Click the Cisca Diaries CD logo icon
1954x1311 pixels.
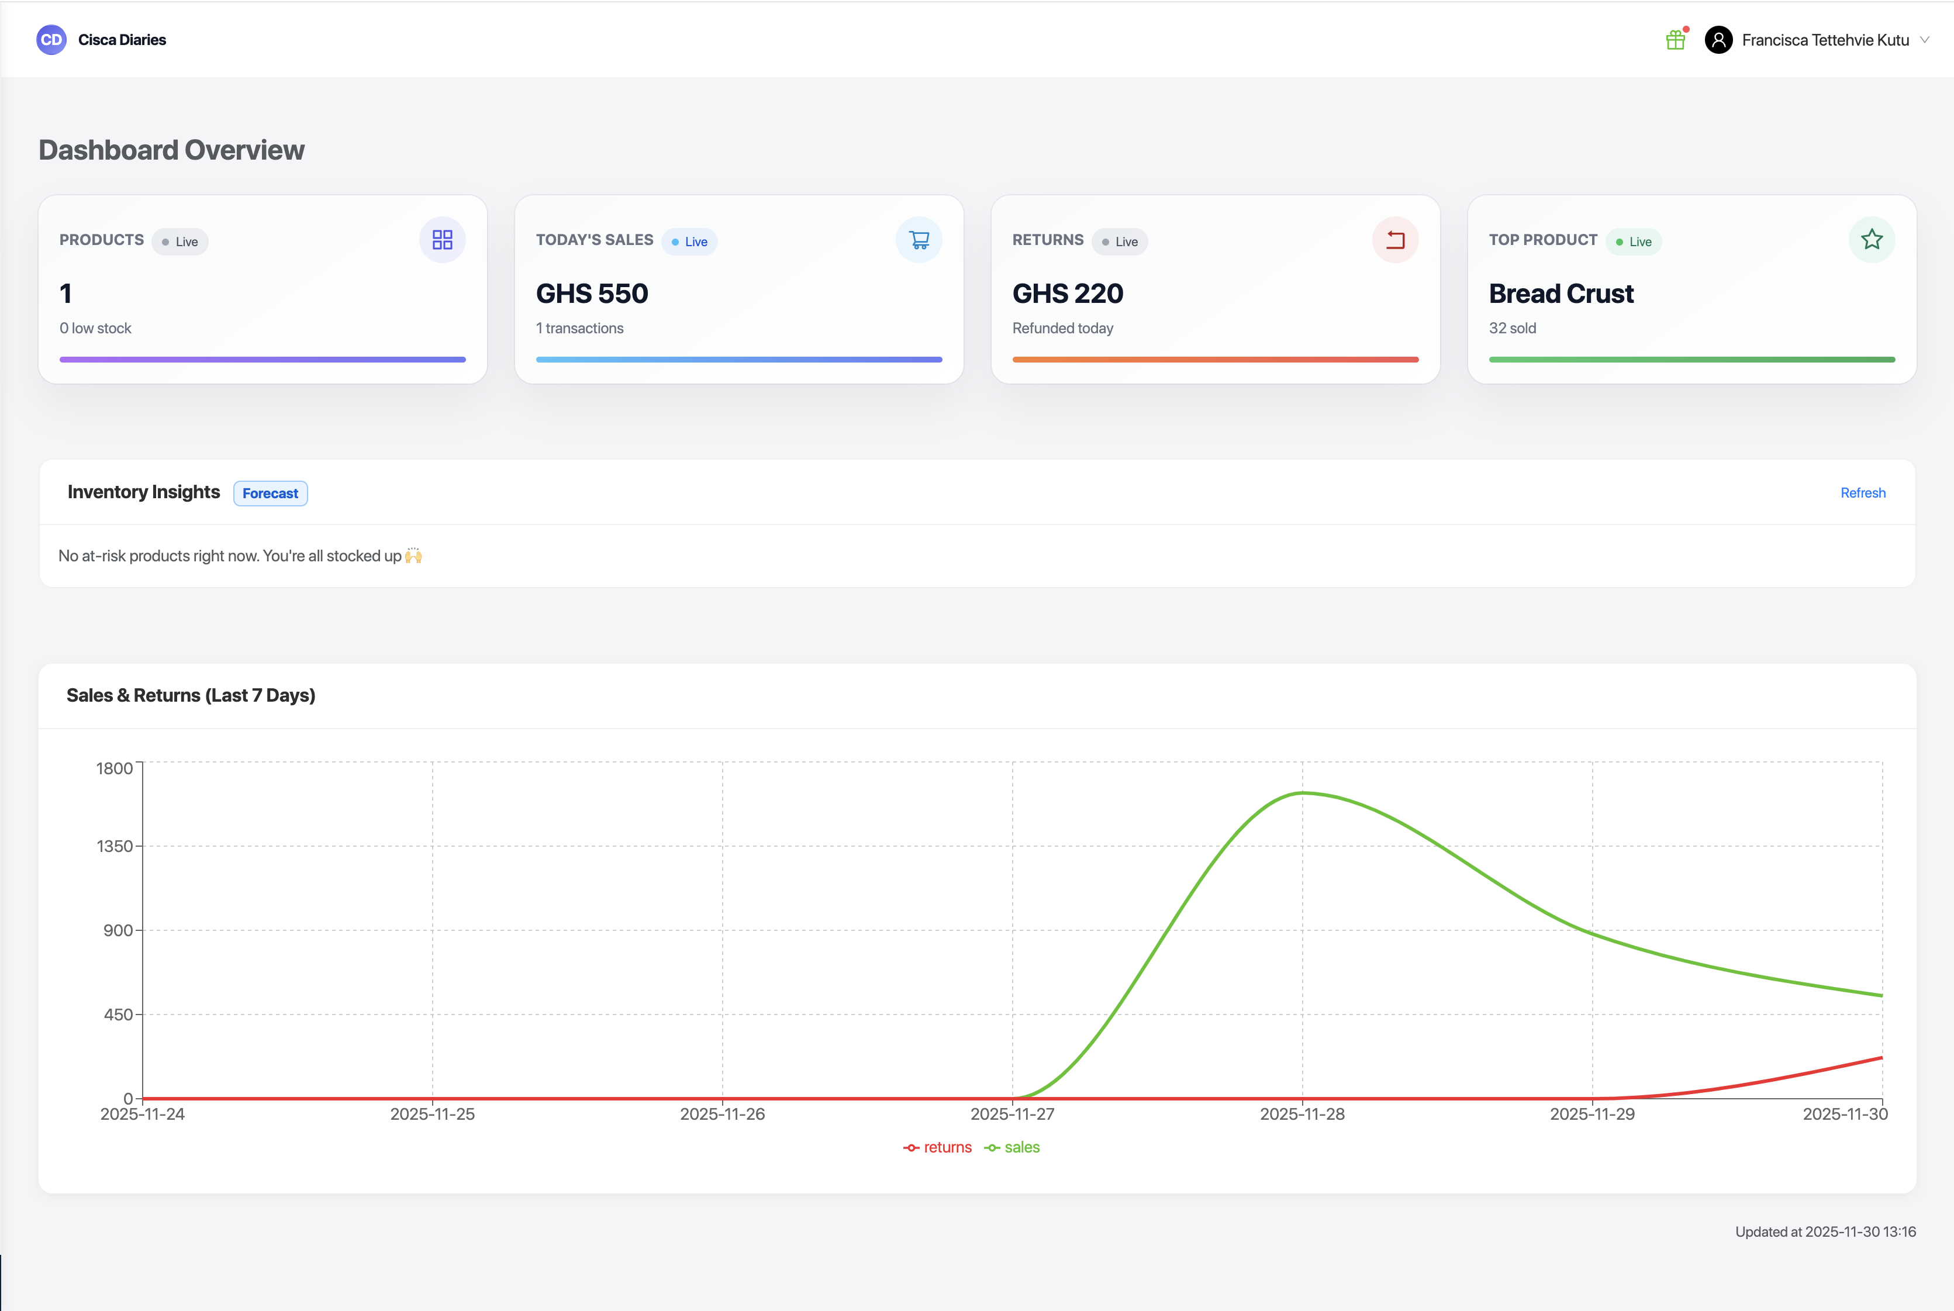click(51, 39)
